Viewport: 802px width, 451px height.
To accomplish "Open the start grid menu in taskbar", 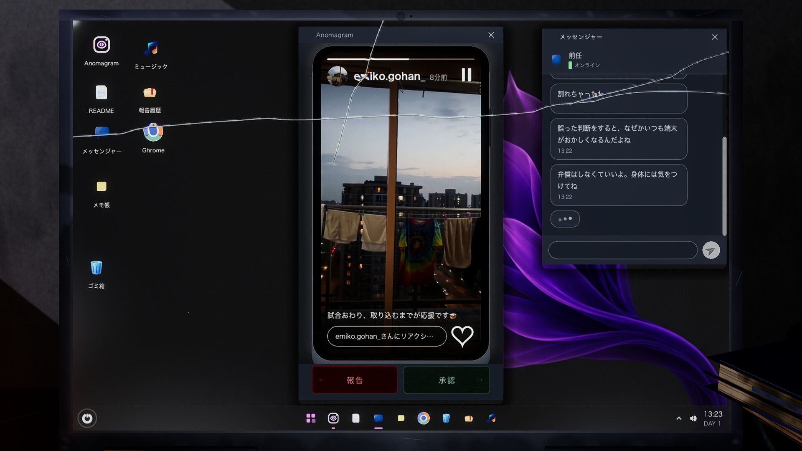I will 311,418.
